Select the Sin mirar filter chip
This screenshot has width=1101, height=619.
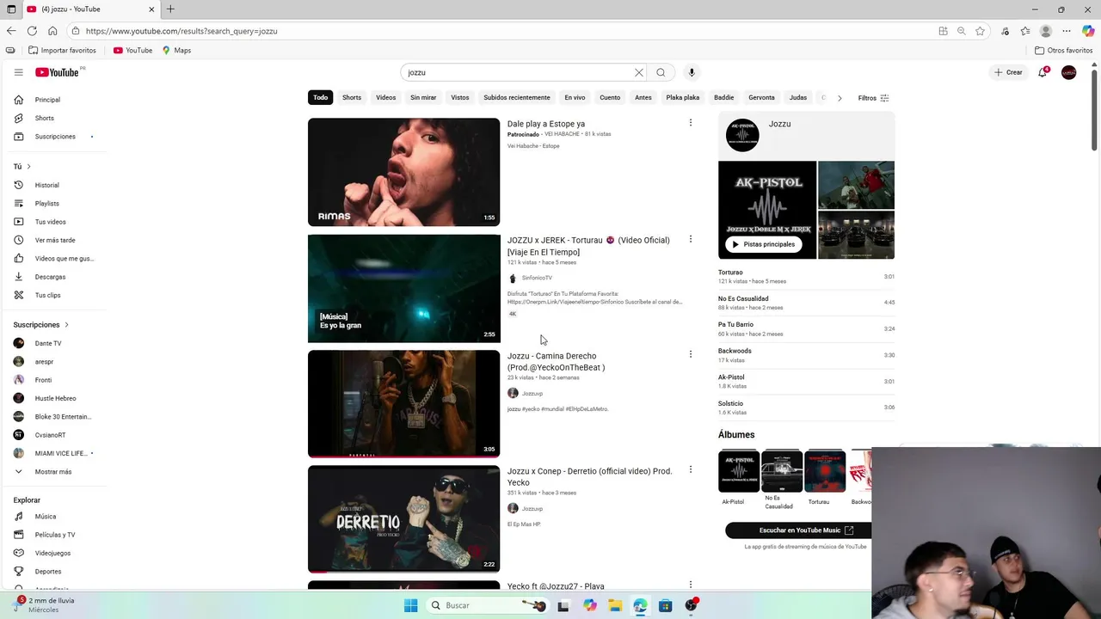pos(423,97)
